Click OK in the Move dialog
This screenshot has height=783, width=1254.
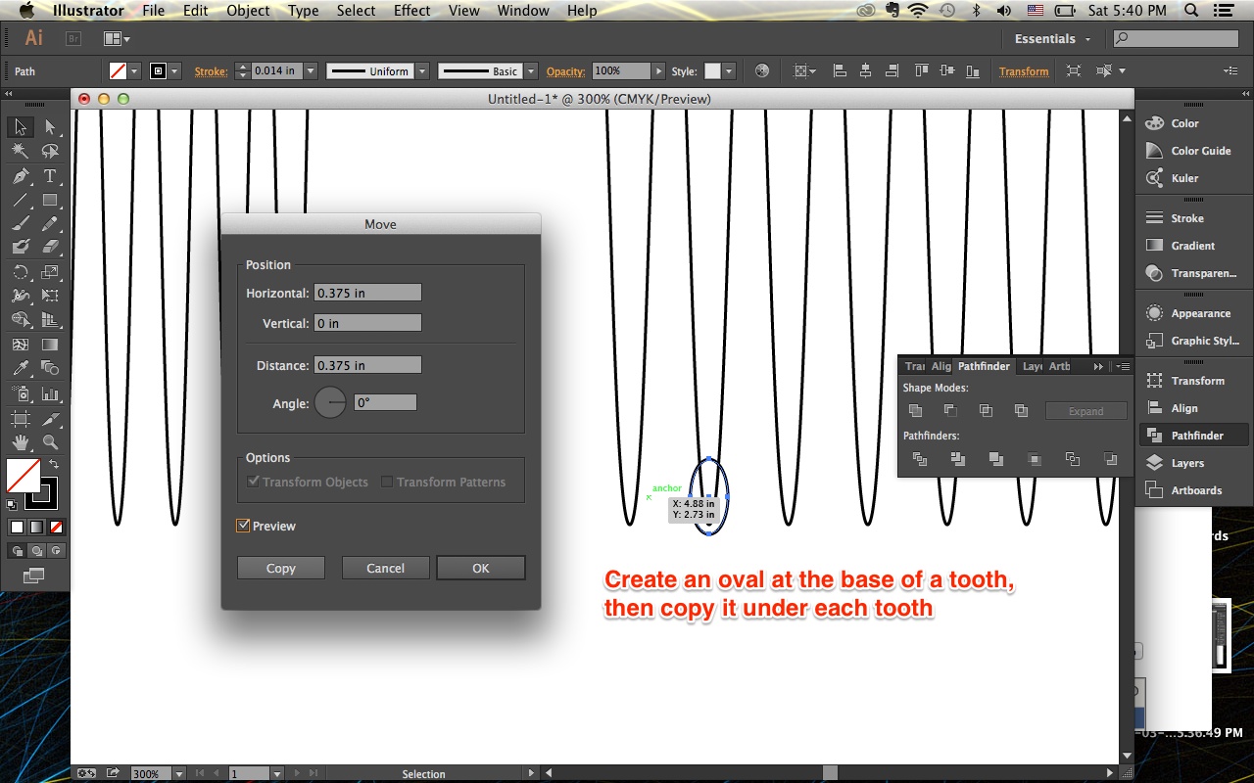481,568
